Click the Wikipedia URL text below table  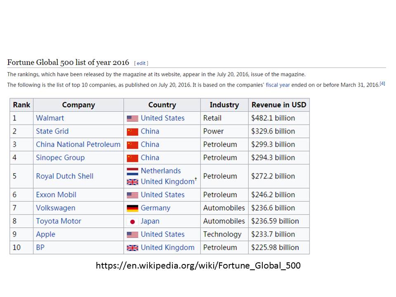pyautogui.click(x=198, y=266)
